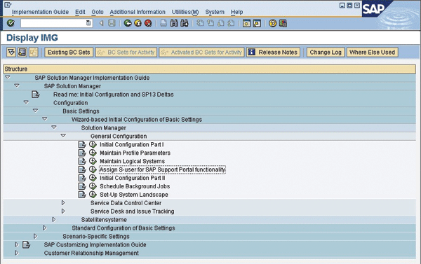Viewport: 421px width, 264px height.
Task: Expand Service Data Control Center node
Action: pyautogui.click(x=63, y=203)
